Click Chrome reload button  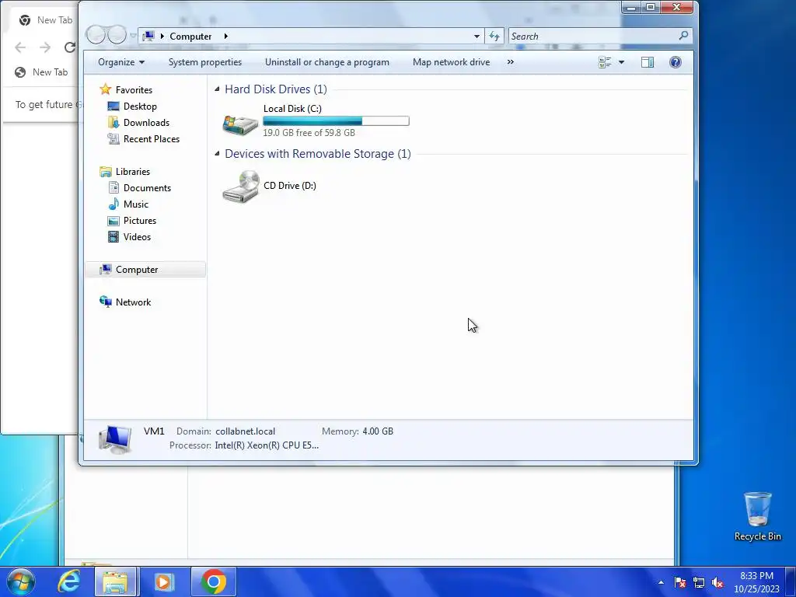click(x=70, y=47)
